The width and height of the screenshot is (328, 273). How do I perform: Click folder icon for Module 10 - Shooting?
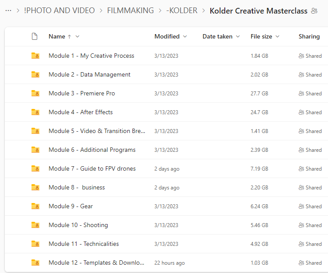point(35,225)
